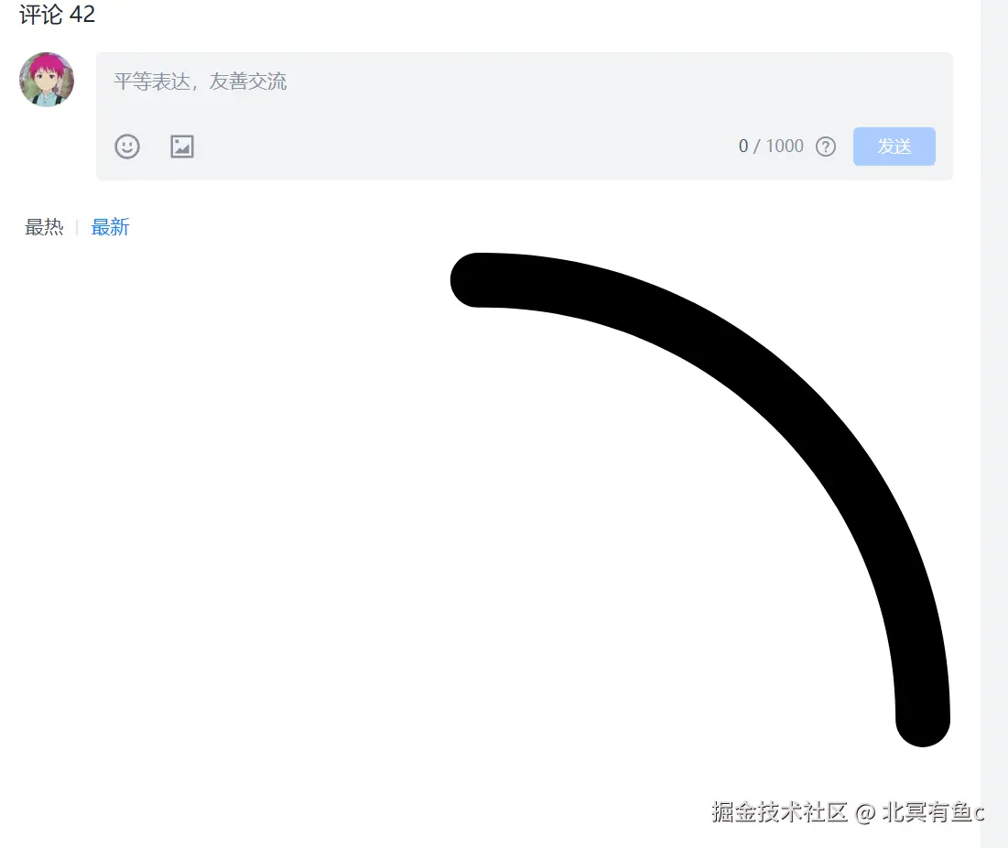Switch to the 最热 hottest sort tab
Image resolution: width=1008 pixels, height=848 pixels.
point(44,227)
